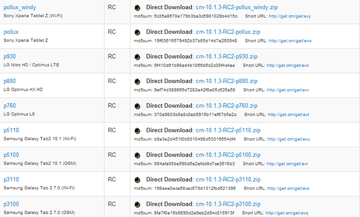
Task: Open the p760 device link
Action: pyautogui.click(x=9, y=106)
